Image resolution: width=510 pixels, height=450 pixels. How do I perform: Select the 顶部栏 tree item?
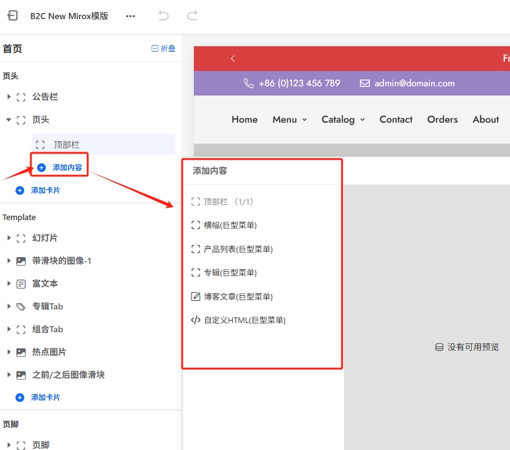pos(66,145)
